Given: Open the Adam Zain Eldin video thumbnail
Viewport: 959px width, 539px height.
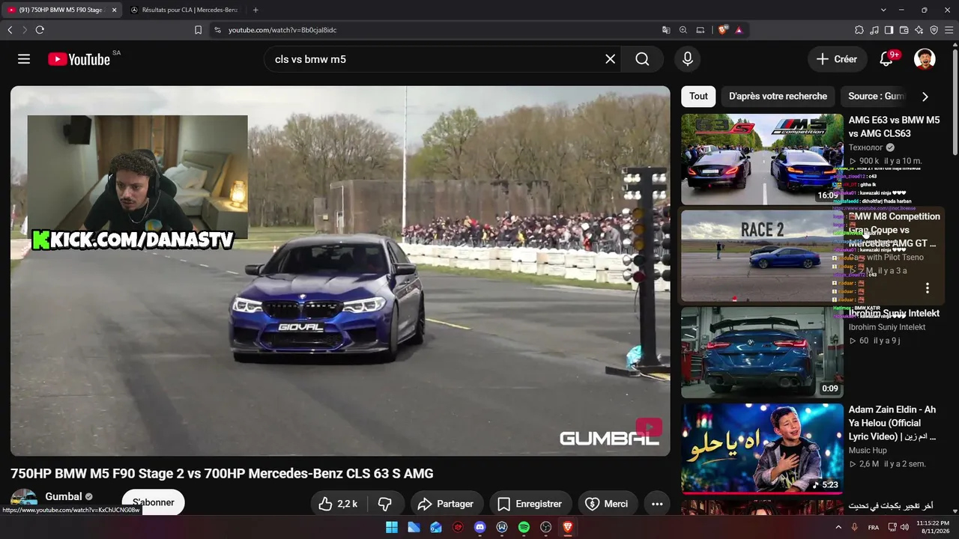Looking at the screenshot, I should 762,449.
